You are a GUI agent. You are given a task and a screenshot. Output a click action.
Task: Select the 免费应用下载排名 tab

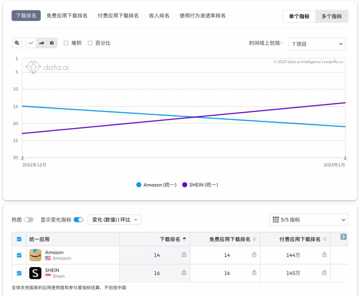[x=67, y=16]
